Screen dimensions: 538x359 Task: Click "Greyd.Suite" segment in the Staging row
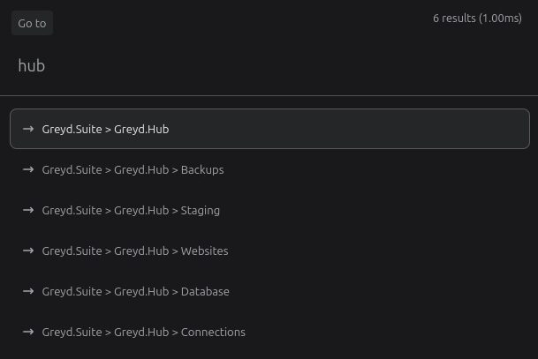point(72,210)
